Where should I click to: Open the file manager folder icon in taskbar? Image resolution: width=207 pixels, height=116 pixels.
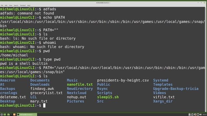point(8,115)
